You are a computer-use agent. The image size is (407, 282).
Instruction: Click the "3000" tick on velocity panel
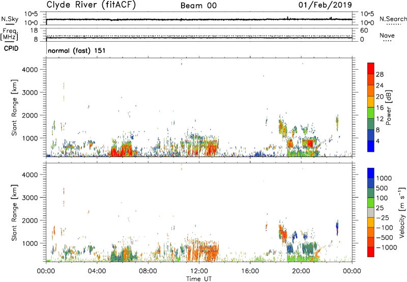30,198
